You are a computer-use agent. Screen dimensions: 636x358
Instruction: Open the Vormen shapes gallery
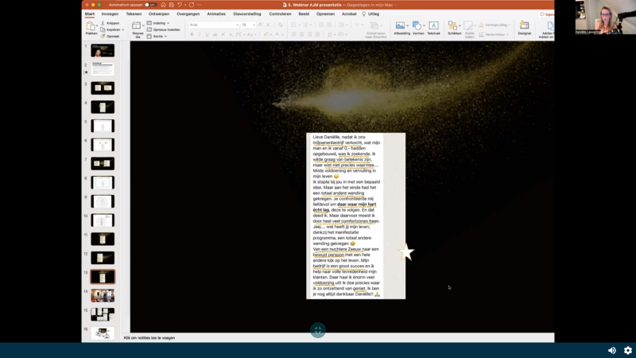click(417, 27)
